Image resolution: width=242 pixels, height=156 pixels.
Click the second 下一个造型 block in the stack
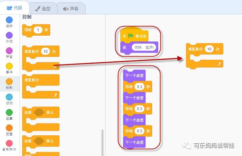coord(134,98)
